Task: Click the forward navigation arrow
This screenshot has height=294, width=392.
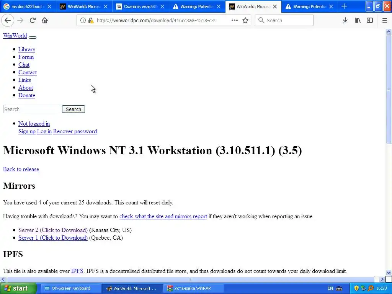Action: coord(20,21)
